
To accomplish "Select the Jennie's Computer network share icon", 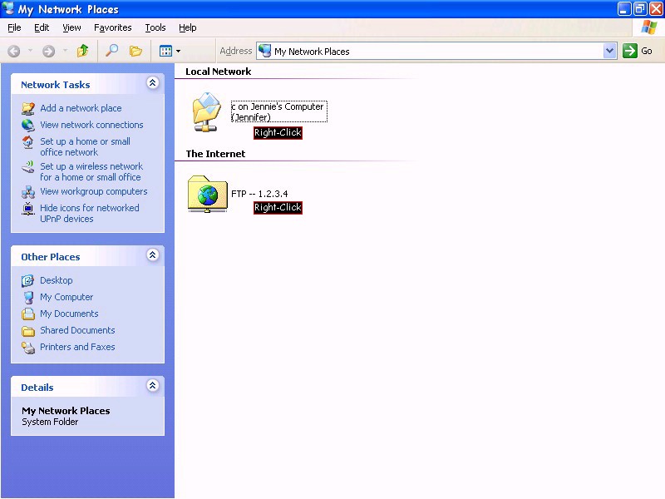I will (x=206, y=112).
